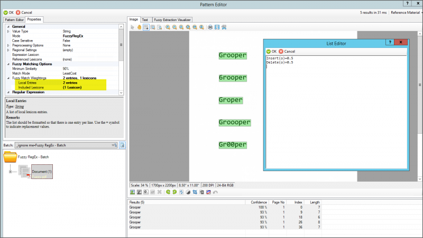The width and height of the screenshot is (423, 238).
Task: Collapse Fuzzy Matching Options section
Action: (8, 64)
